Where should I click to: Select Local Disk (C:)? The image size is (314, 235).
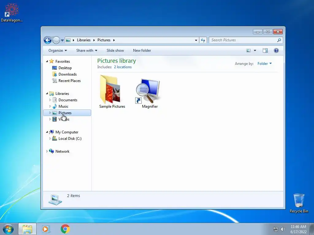(x=70, y=139)
